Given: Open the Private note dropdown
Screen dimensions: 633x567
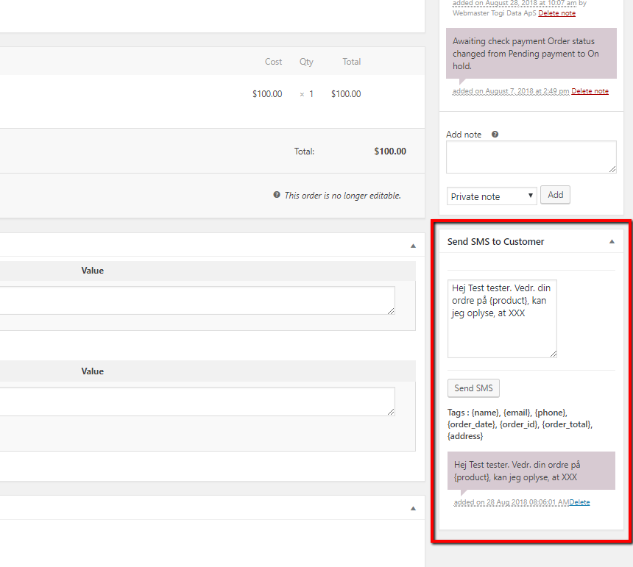Looking at the screenshot, I should 492,196.
